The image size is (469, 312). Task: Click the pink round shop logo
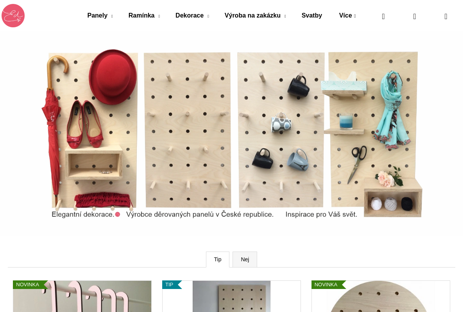13,16
